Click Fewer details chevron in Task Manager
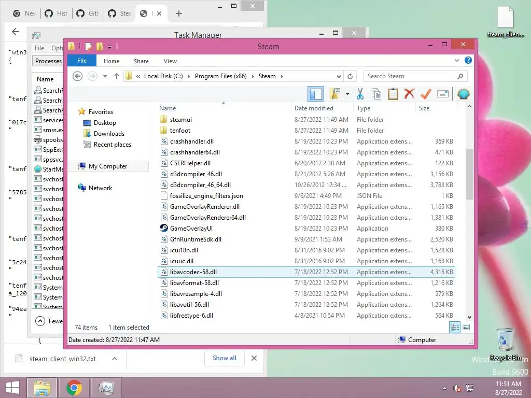The image size is (531, 398). (x=40, y=321)
